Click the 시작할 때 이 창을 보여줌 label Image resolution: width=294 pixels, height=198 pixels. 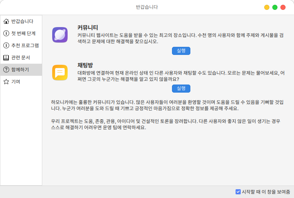(x=266, y=192)
